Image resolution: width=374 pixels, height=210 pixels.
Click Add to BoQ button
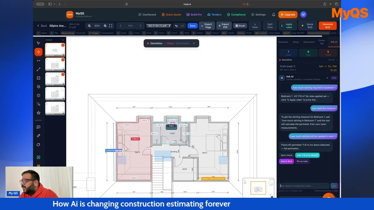[x=286, y=161]
